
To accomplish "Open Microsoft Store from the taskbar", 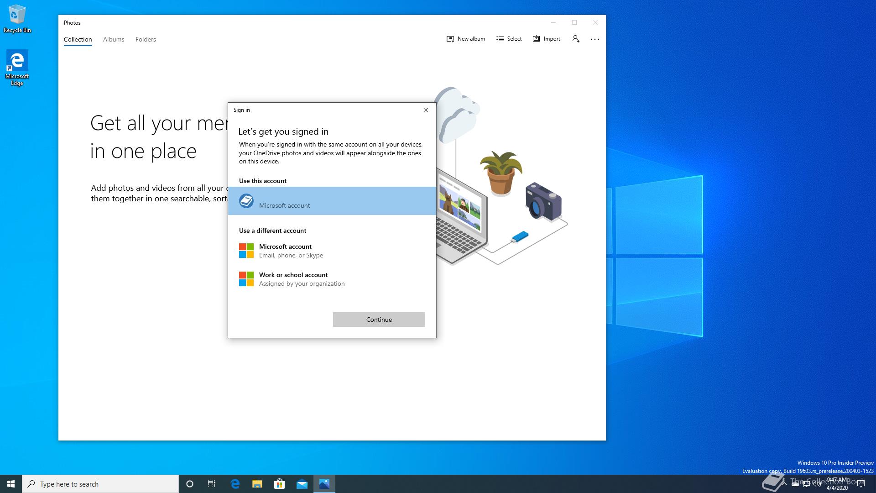I will pos(279,484).
